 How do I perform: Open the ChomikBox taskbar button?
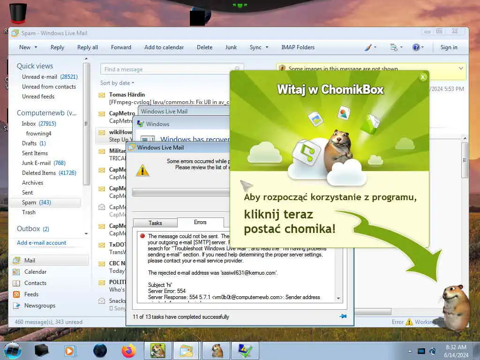[157, 351]
